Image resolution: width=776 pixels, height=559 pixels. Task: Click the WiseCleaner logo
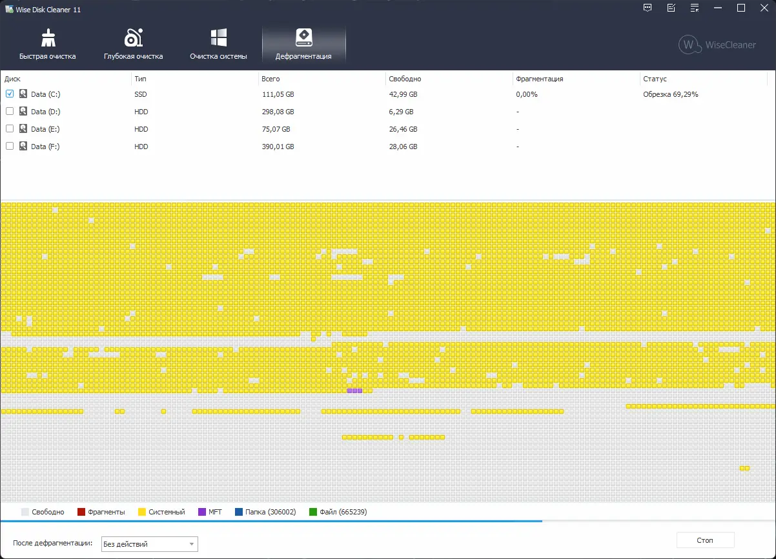click(717, 45)
